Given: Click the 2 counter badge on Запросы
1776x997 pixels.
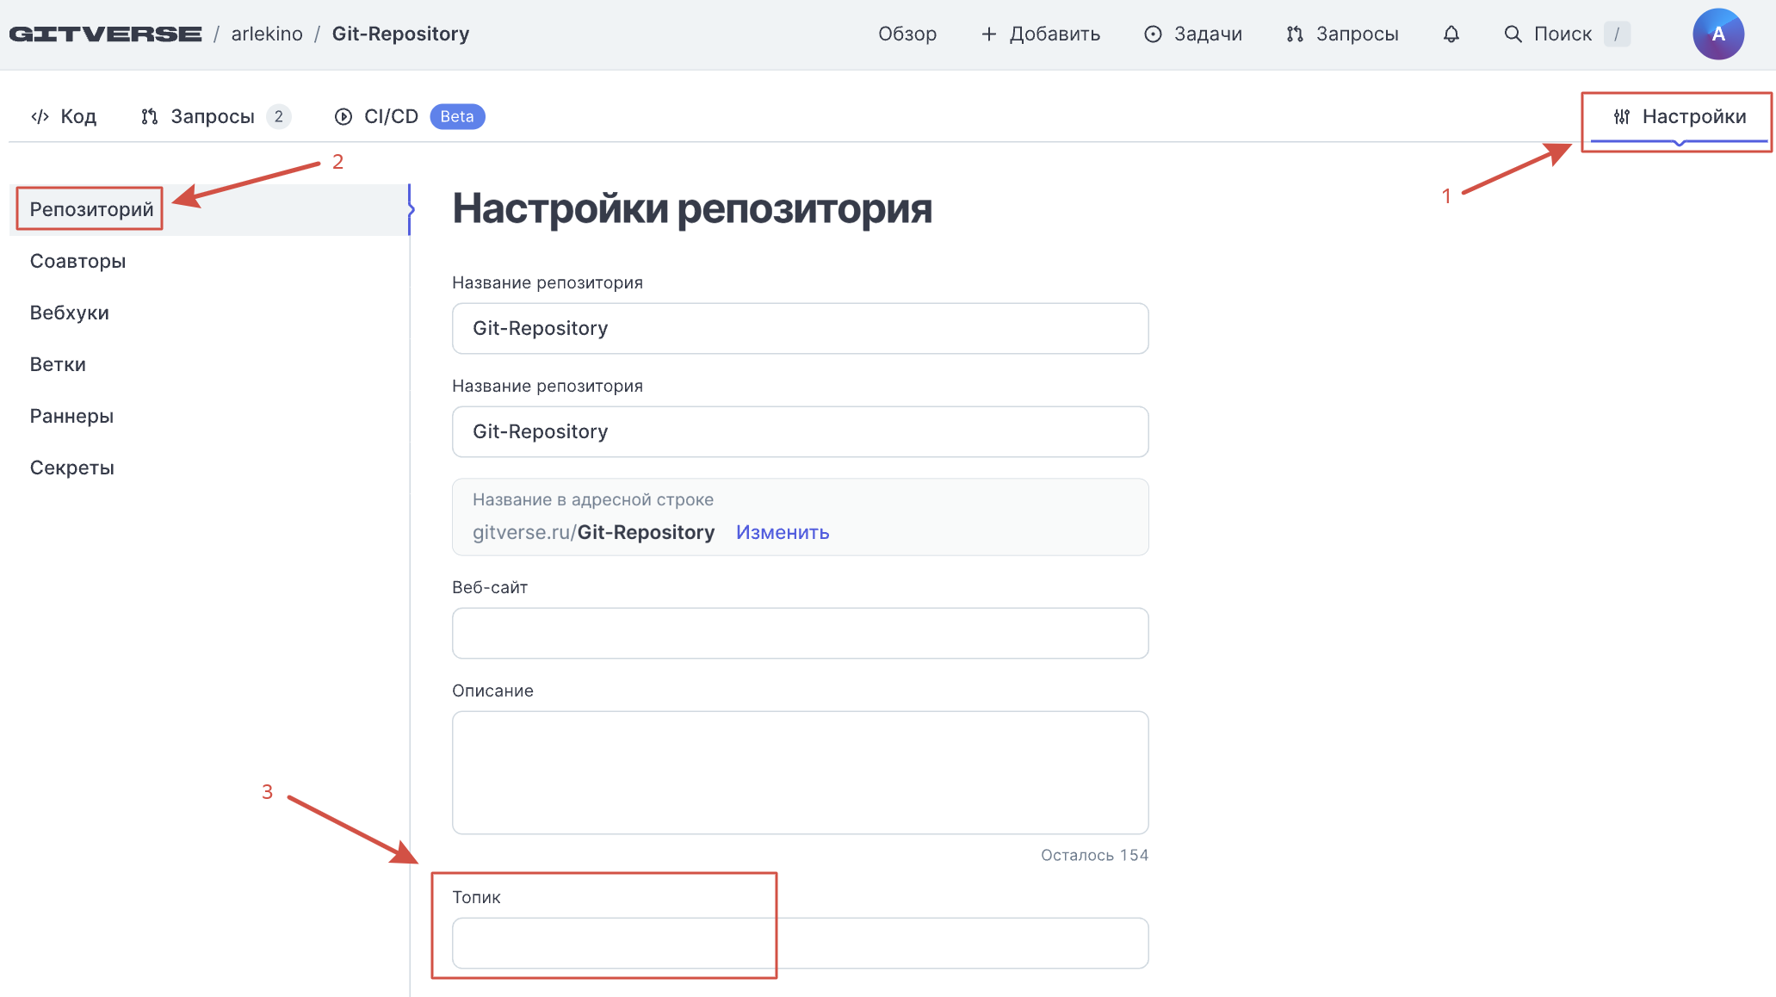Looking at the screenshot, I should coord(279,116).
